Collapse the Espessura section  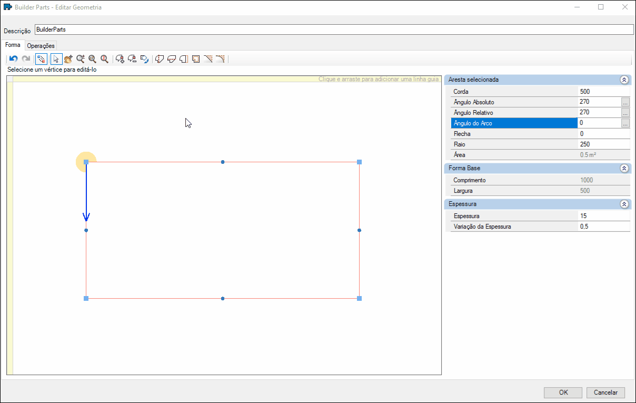[x=624, y=204]
